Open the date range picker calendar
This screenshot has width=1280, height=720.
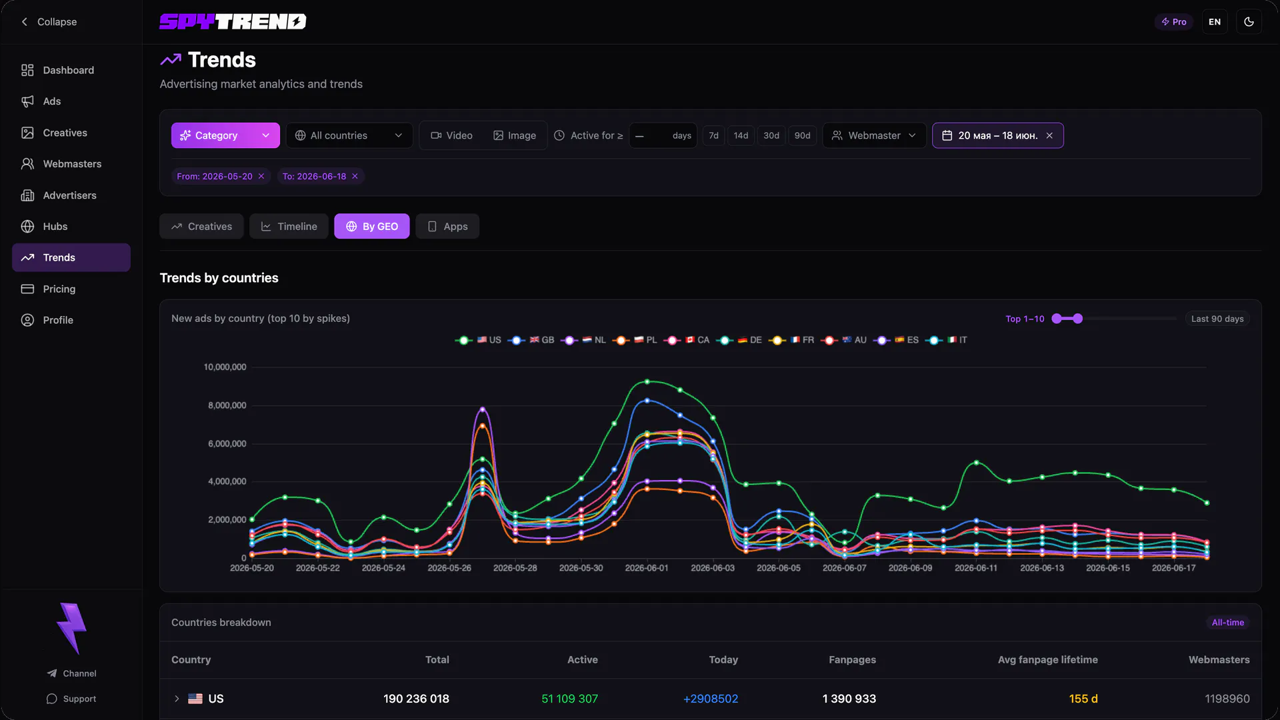(989, 135)
